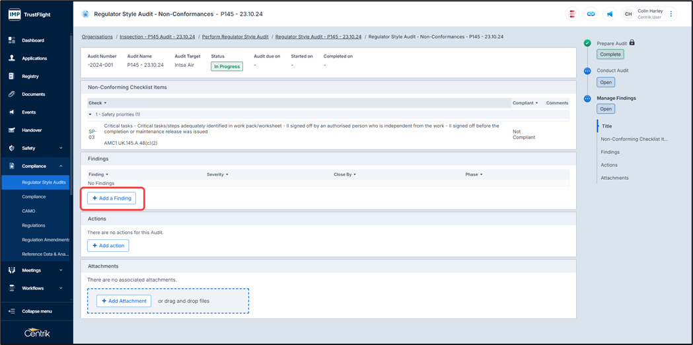
Task: Click the Add a Finding button
Action: pyautogui.click(x=112, y=198)
